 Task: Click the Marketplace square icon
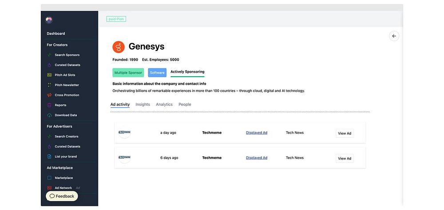tap(49, 178)
